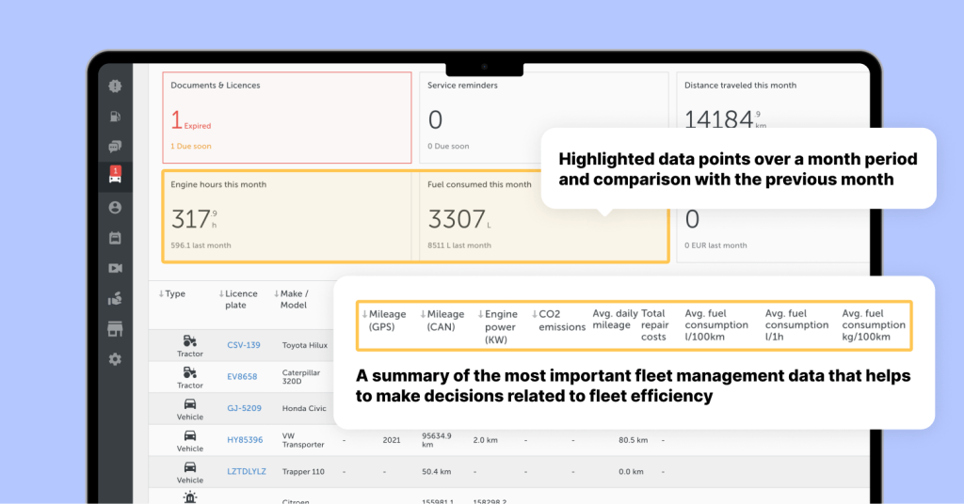The width and height of the screenshot is (964, 504).
Task: Open the alerts badge icon in sidebar
Action: pyautogui.click(x=115, y=86)
